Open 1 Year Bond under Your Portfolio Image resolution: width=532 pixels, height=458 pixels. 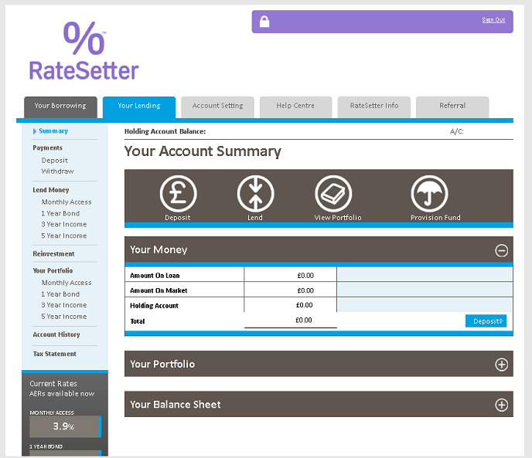click(60, 294)
